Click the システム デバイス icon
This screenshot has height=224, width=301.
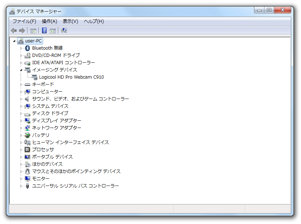click(x=27, y=106)
